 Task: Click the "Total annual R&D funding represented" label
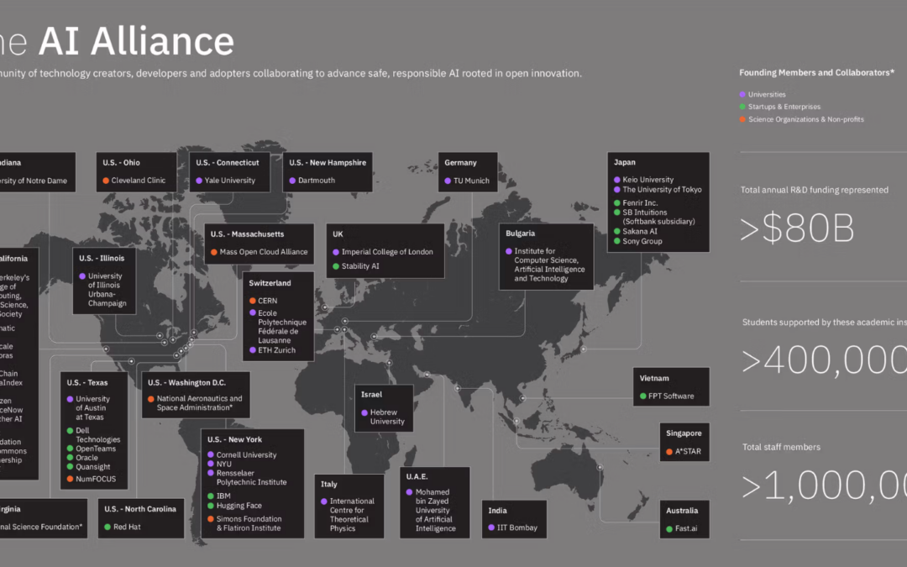pos(815,190)
